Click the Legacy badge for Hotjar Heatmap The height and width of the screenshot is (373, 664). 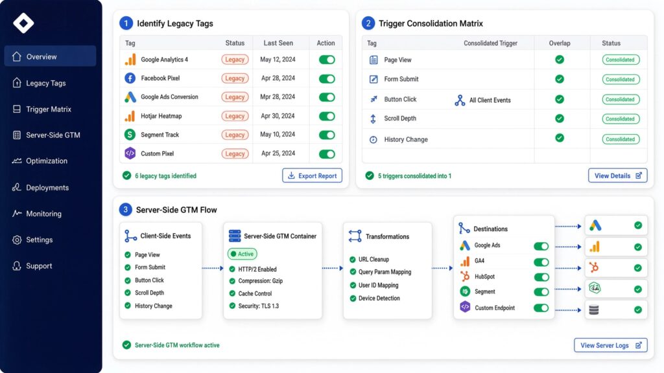235,116
